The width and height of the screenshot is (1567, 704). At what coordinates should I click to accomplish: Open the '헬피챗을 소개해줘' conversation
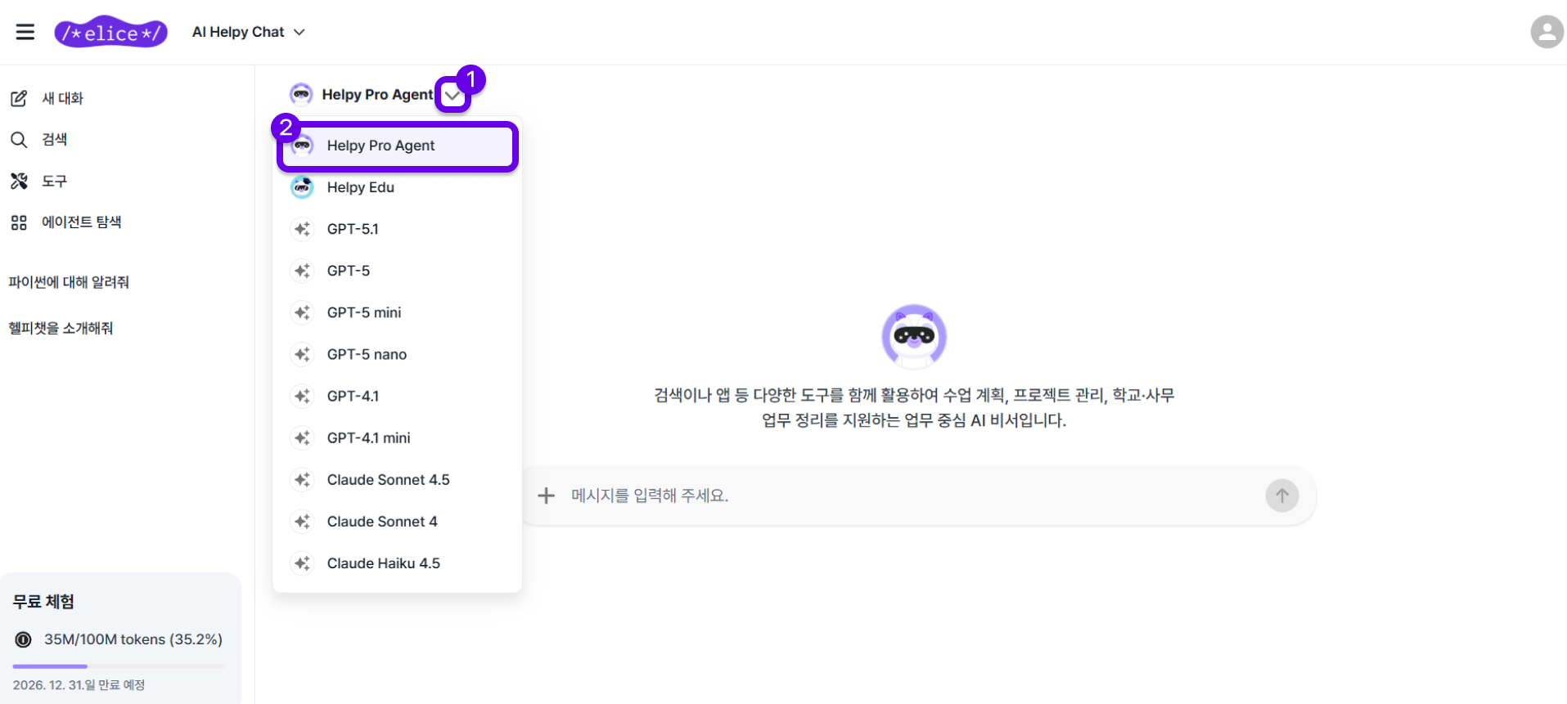pyautogui.click(x=61, y=328)
